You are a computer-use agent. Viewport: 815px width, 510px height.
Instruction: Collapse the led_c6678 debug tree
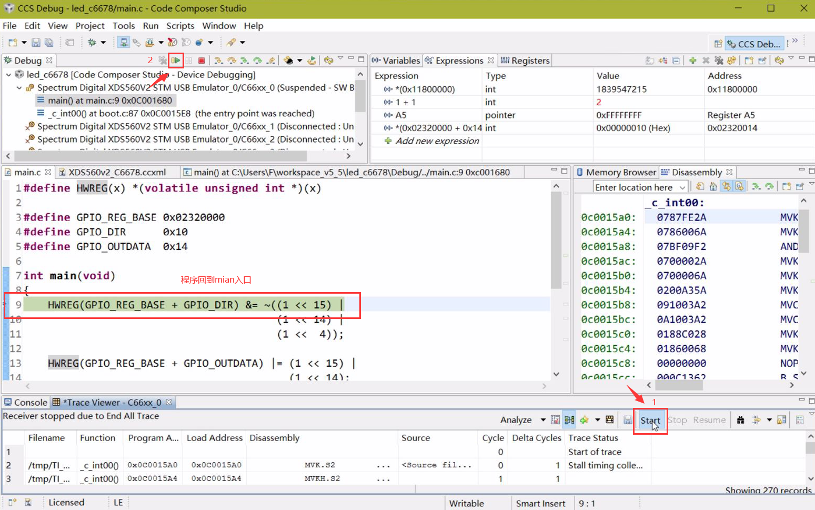pyautogui.click(x=8, y=74)
